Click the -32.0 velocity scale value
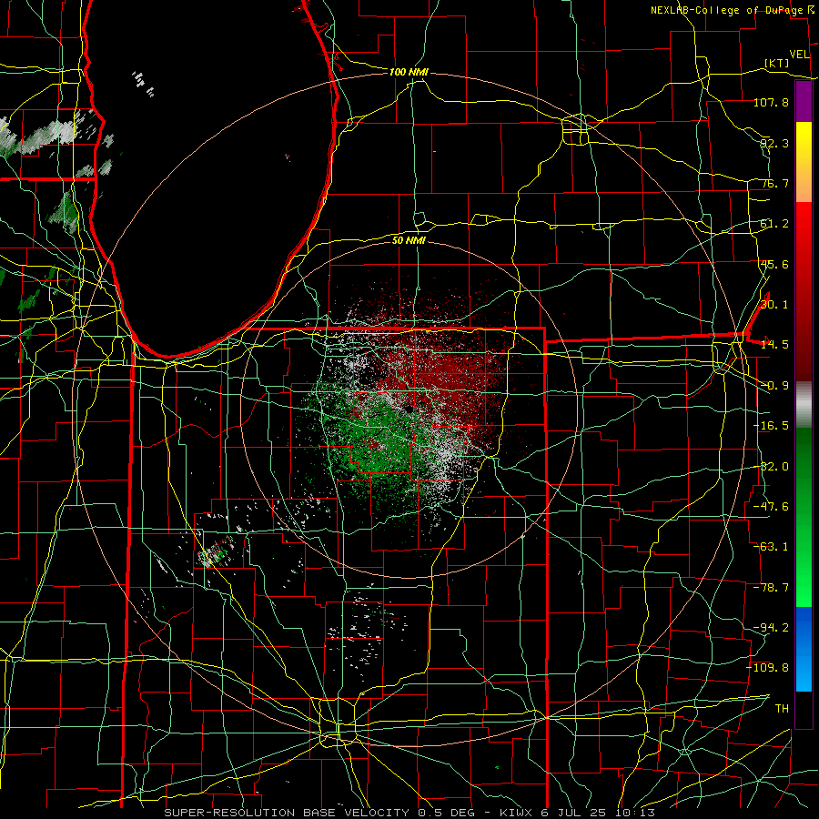 coord(771,467)
